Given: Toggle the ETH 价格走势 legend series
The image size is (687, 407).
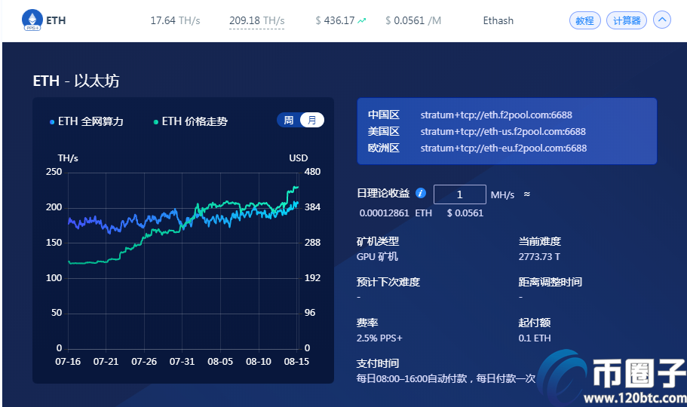Looking at the screenshot, I should (191, 121).
